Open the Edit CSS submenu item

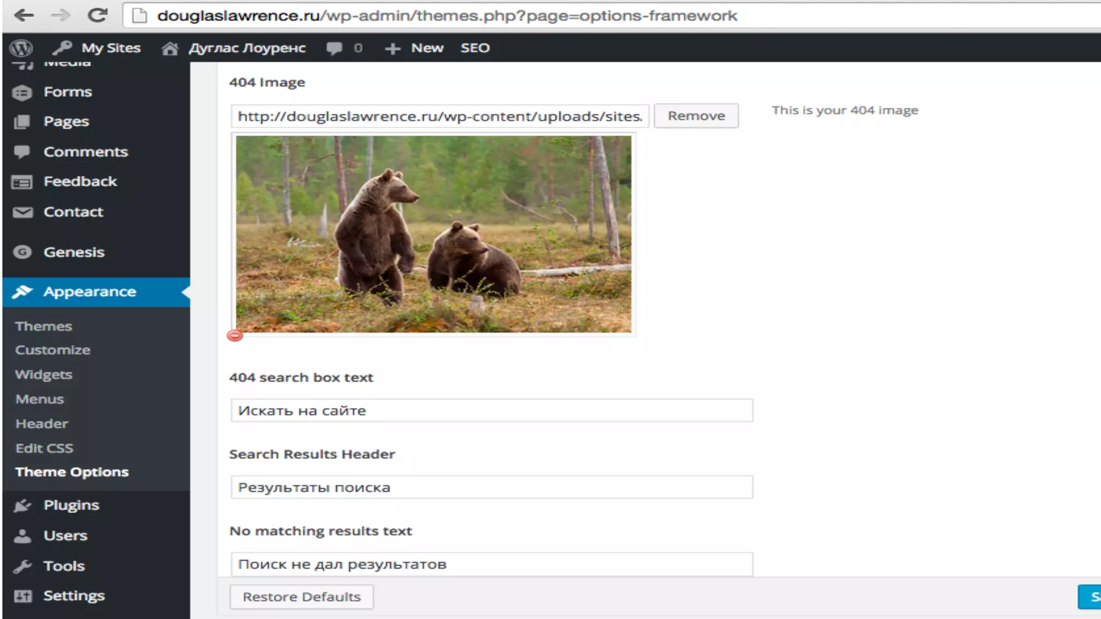[44, 448]
